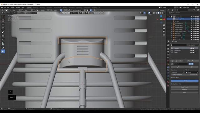Click the Shade Smooth button
This screenshot has height=113, width=200.
pyautogui.click(x=185, y=87)
